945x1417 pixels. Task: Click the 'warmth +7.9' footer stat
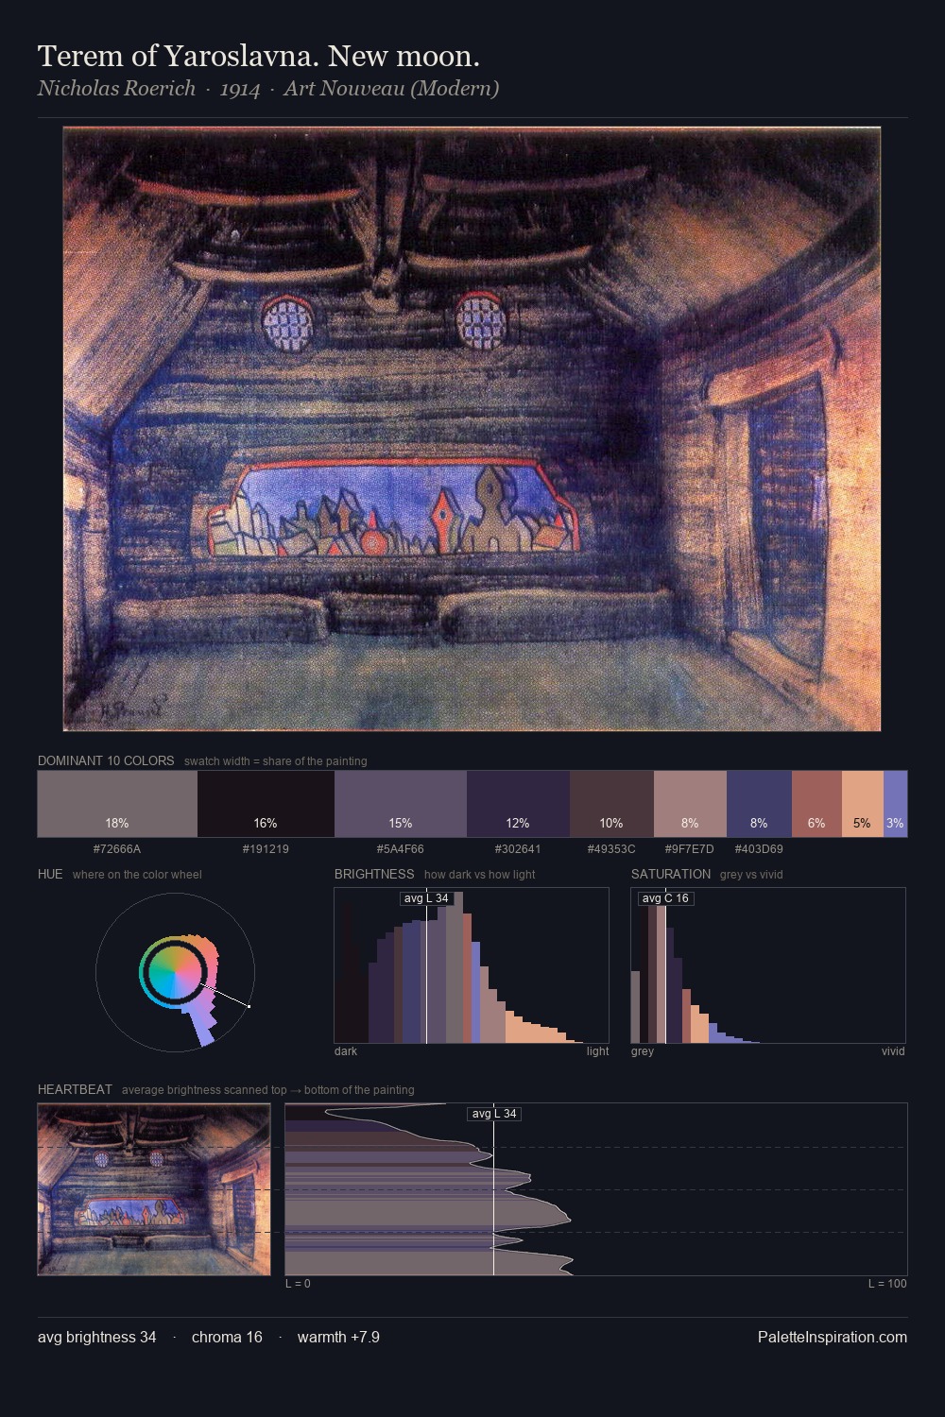(338, 1337)
